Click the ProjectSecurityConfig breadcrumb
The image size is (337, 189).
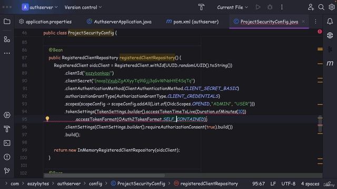[x=138, y=184]
